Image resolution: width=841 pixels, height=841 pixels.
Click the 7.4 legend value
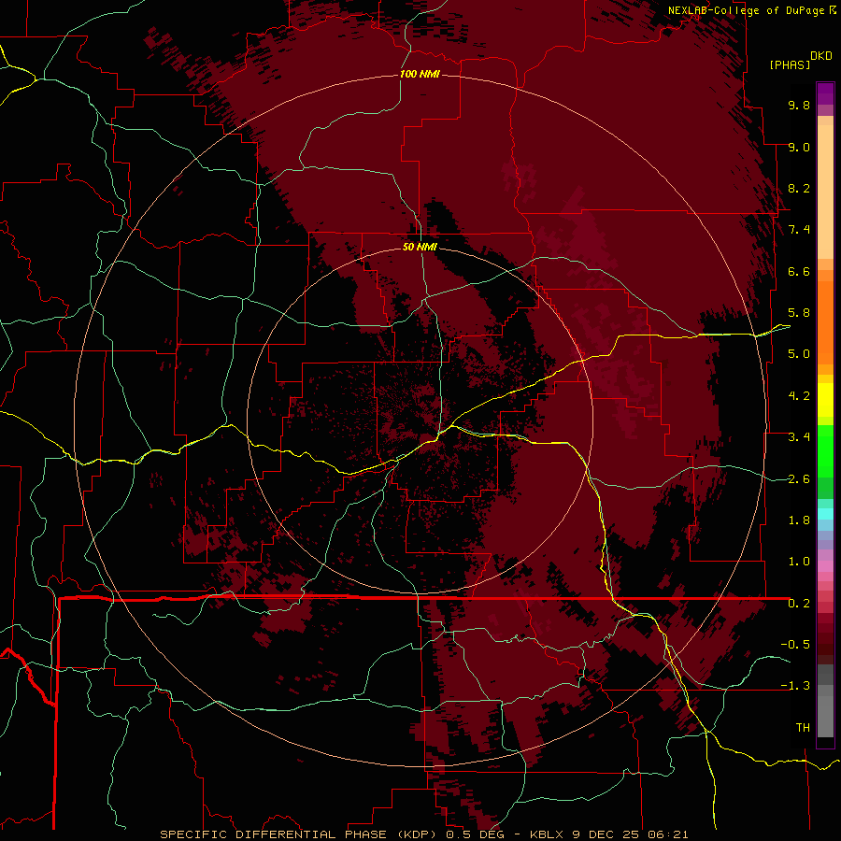tap(799, 230)
